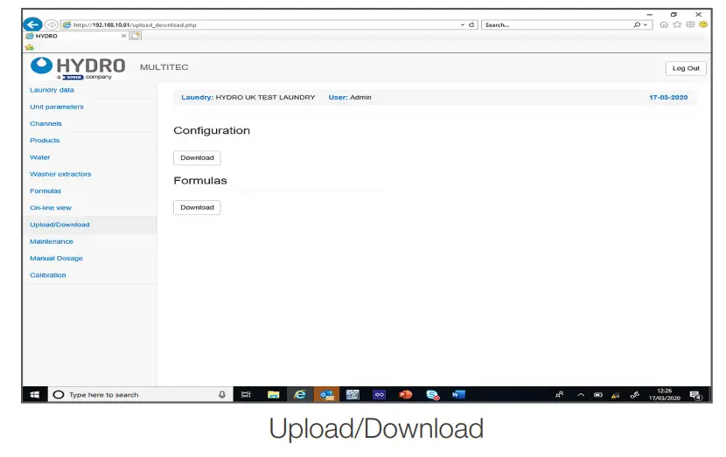Click the Log Out button
Screen dimensions: 726x457
click(x=686, y=68)
